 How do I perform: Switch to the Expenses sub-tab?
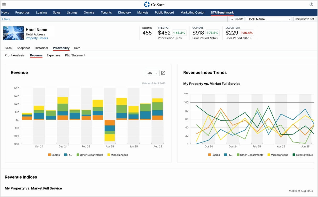pos(54,55)
